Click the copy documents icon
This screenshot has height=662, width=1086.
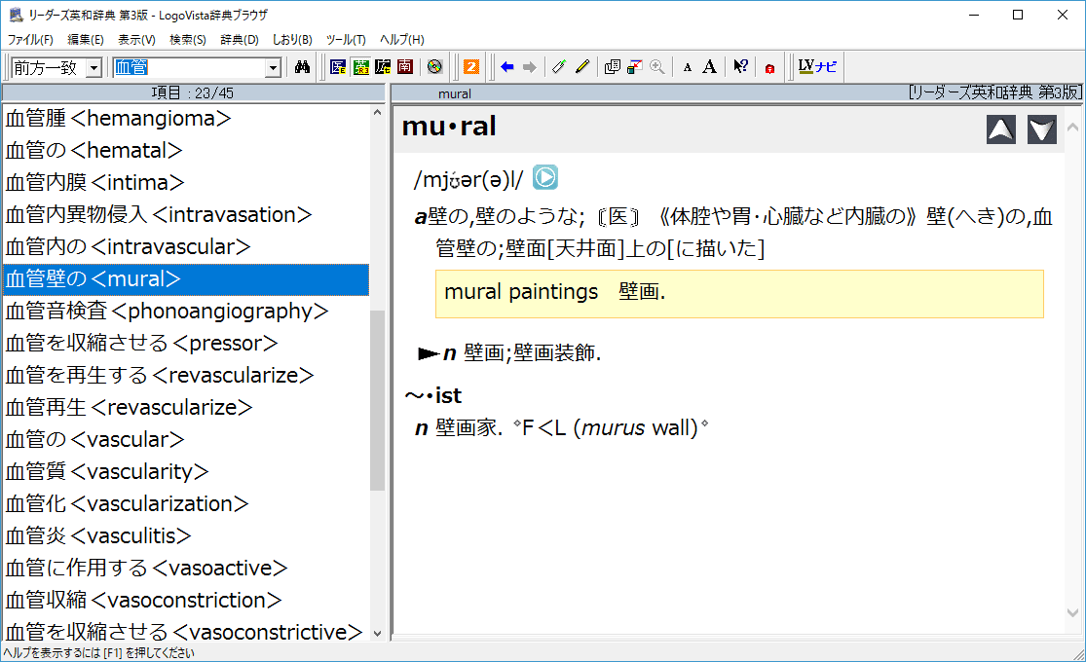613,67
